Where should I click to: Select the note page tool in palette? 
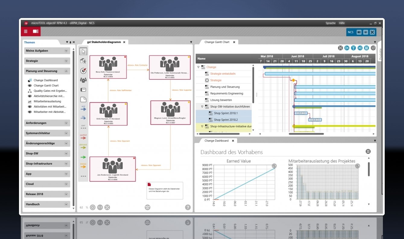click(83, 99)
